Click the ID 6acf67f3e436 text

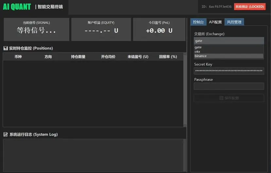click(x=216, y=7)
